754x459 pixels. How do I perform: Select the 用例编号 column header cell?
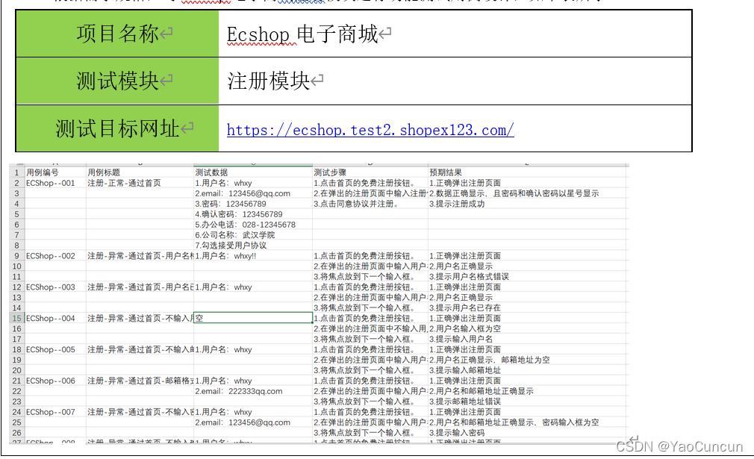pos(55,172)
